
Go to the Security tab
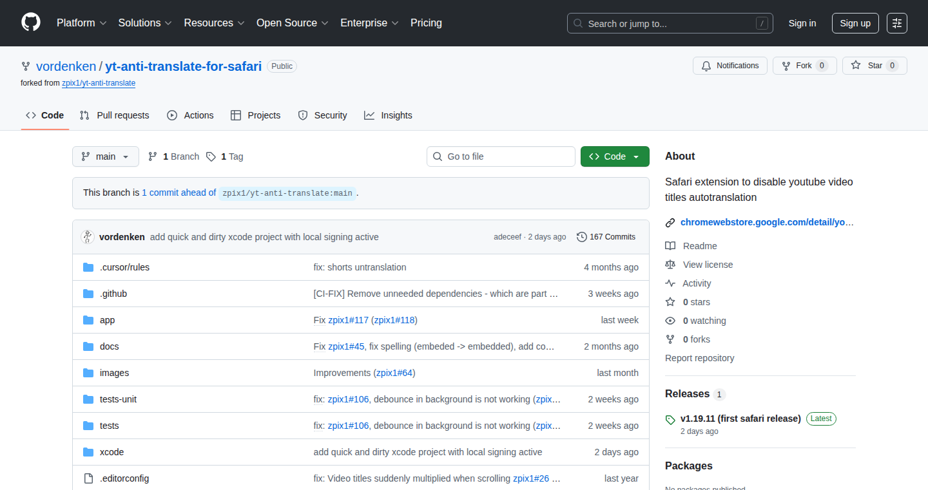[323, 115]
